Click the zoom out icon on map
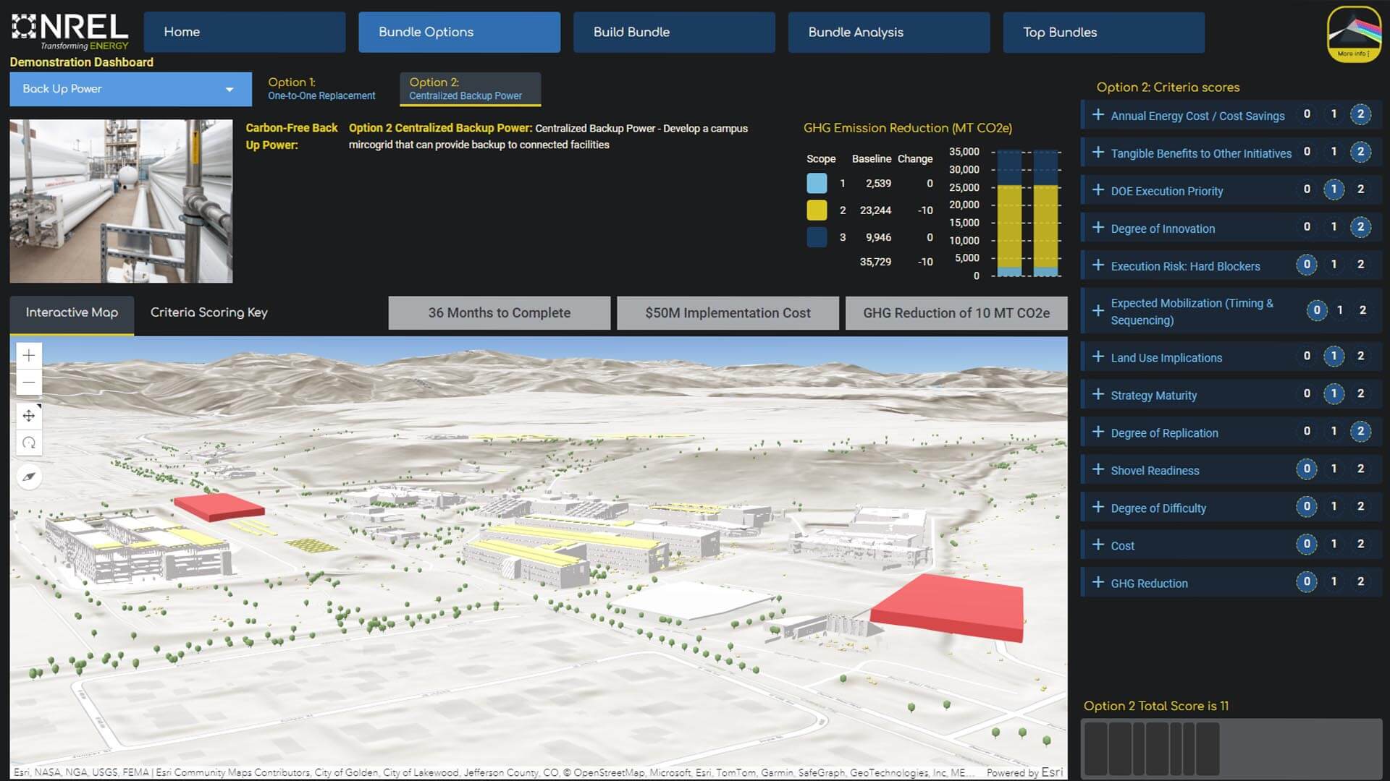 click(29, 381)
